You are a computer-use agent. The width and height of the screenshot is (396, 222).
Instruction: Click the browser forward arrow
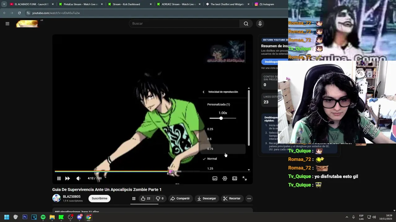click(x=12, y=13)
